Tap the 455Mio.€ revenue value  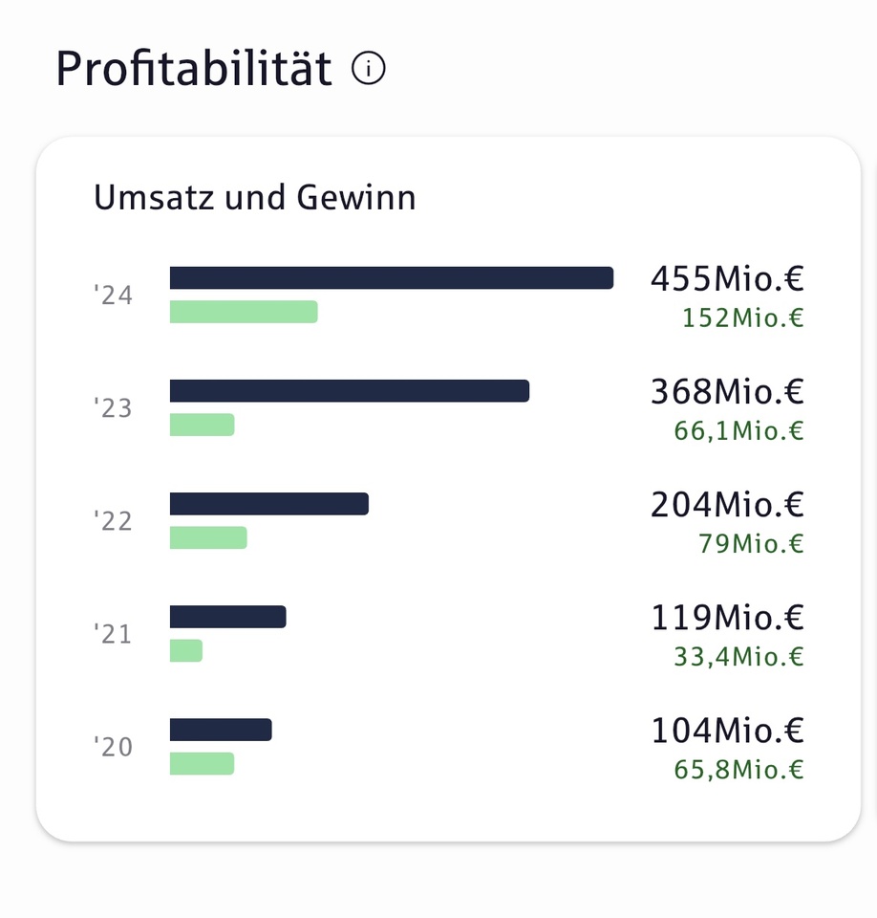coord(727,279)
